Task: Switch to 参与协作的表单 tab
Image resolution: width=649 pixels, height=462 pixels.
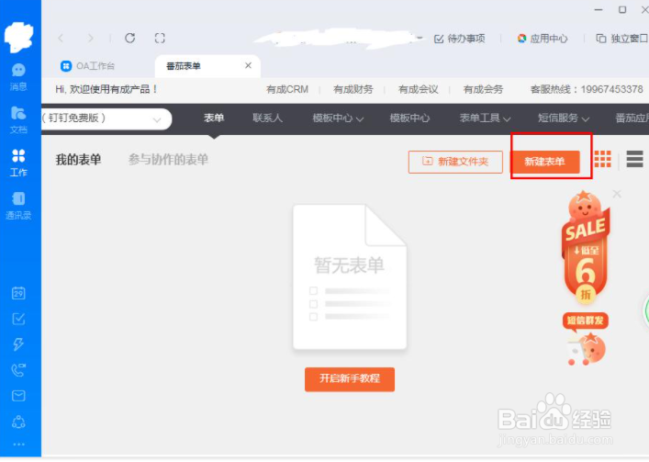Action: [x=168, y=160]
